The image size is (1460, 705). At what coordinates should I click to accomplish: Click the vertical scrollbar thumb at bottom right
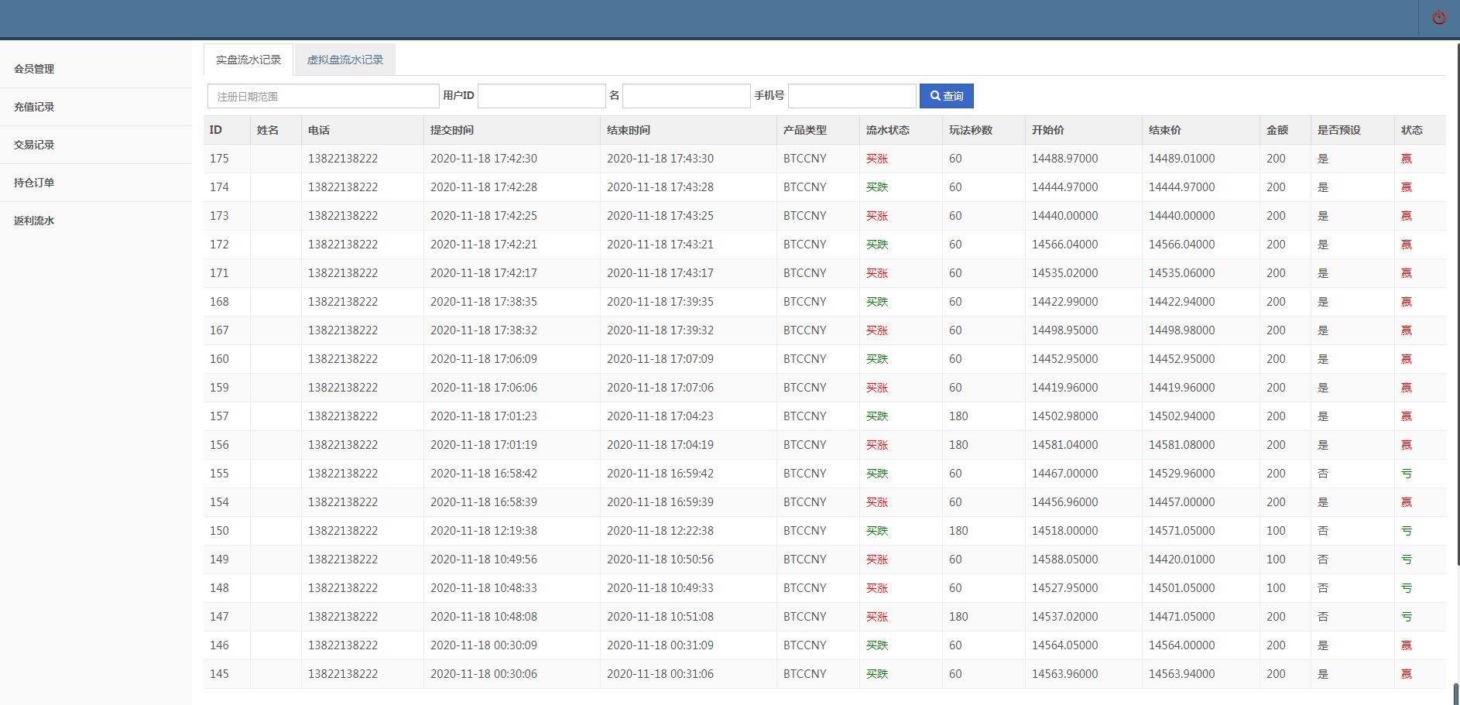(x=1456, y=693)
